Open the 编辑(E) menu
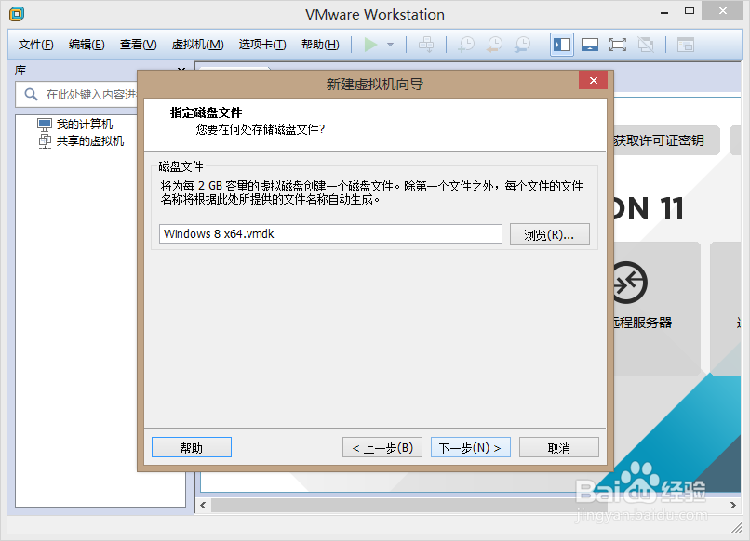Screen dimensions: 750x541 87,45
